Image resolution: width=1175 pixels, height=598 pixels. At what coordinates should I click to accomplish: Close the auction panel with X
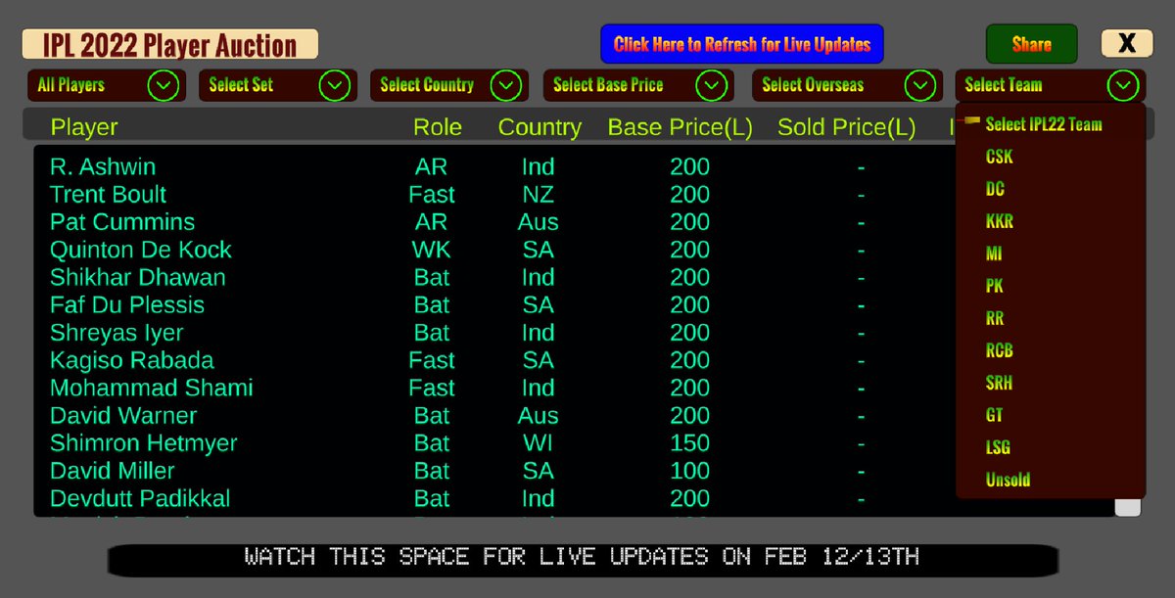point(1127,43)
